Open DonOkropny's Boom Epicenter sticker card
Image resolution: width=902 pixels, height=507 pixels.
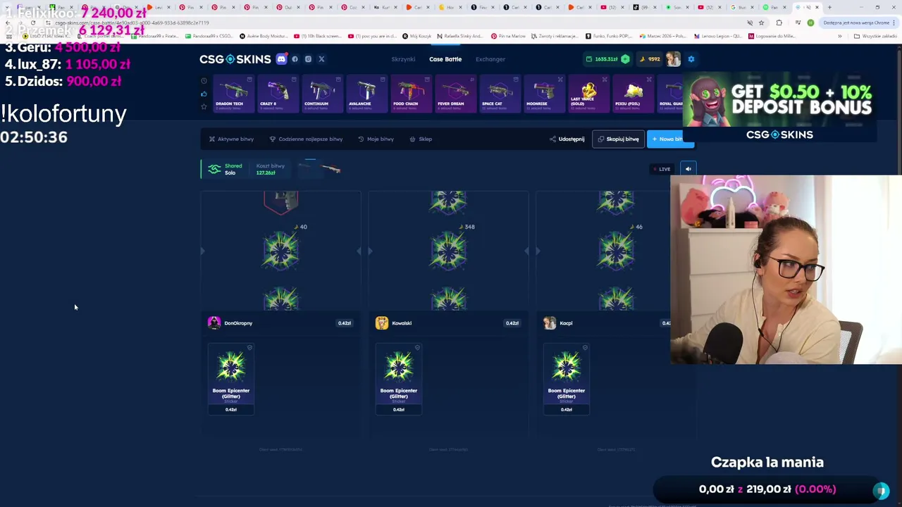point(231,379)
